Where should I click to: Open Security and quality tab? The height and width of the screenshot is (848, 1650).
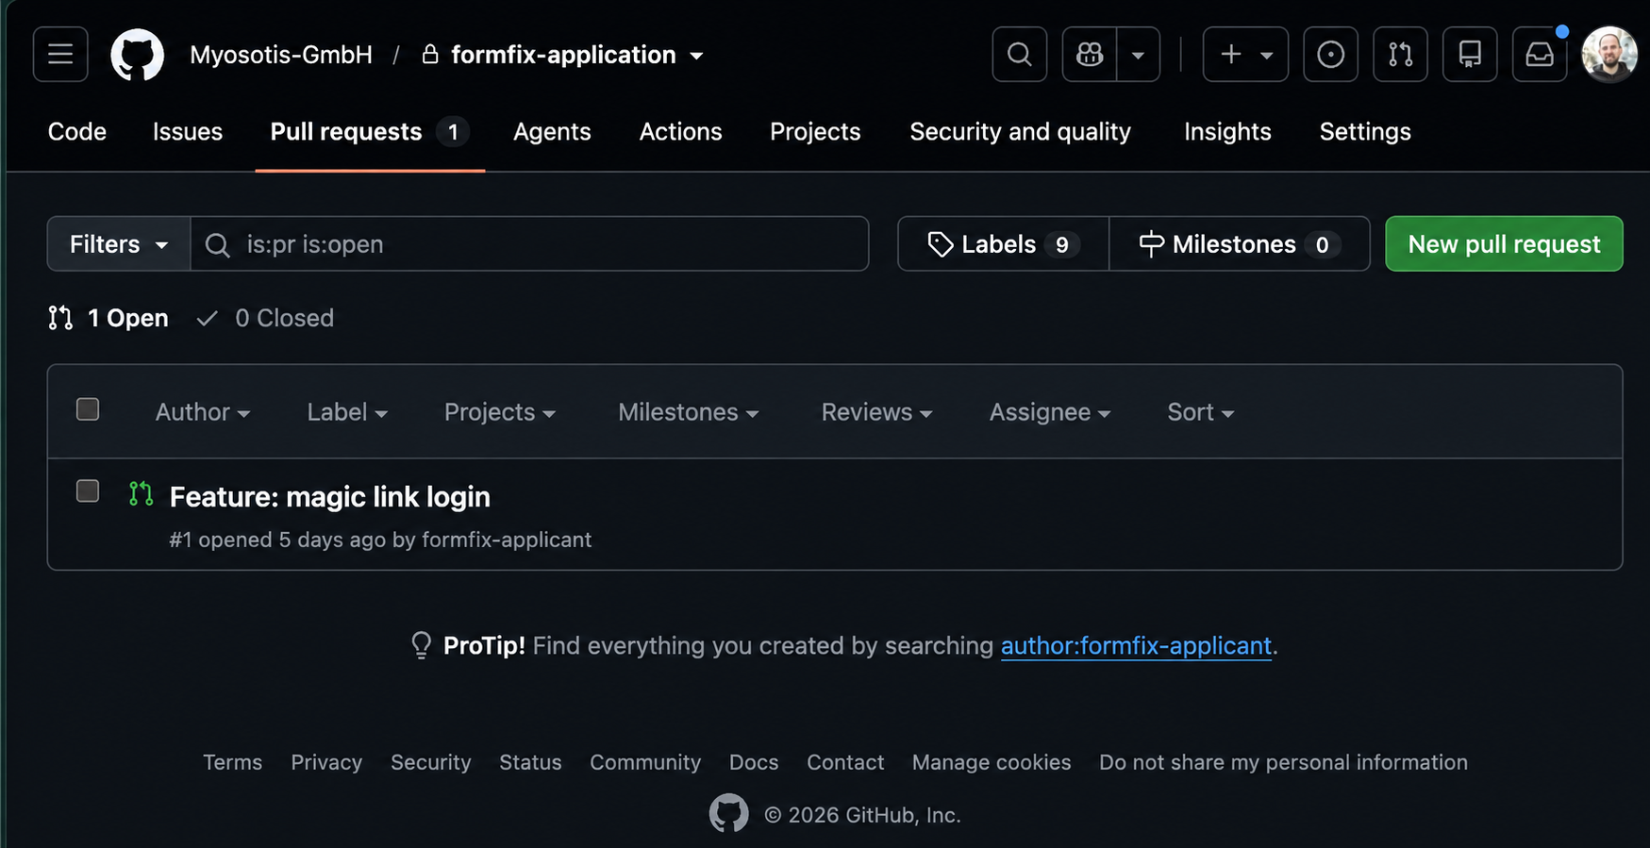(1020, 131)
